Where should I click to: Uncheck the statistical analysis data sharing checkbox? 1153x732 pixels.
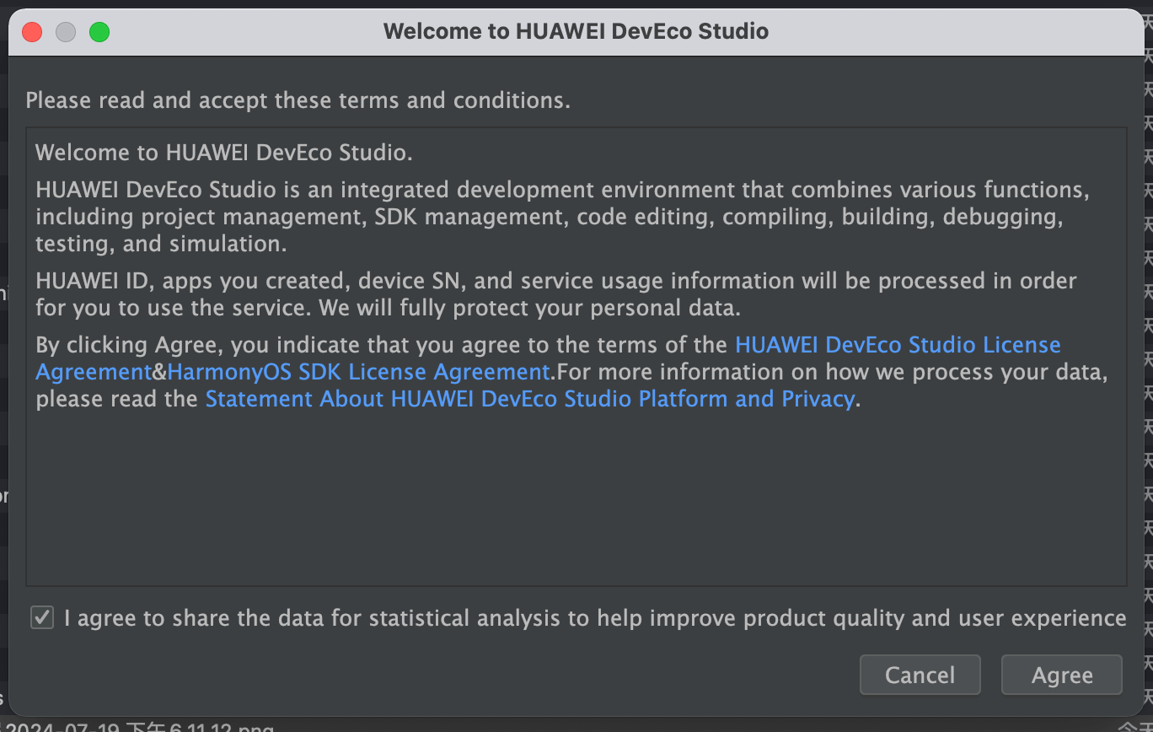click(x=41, y=618)
